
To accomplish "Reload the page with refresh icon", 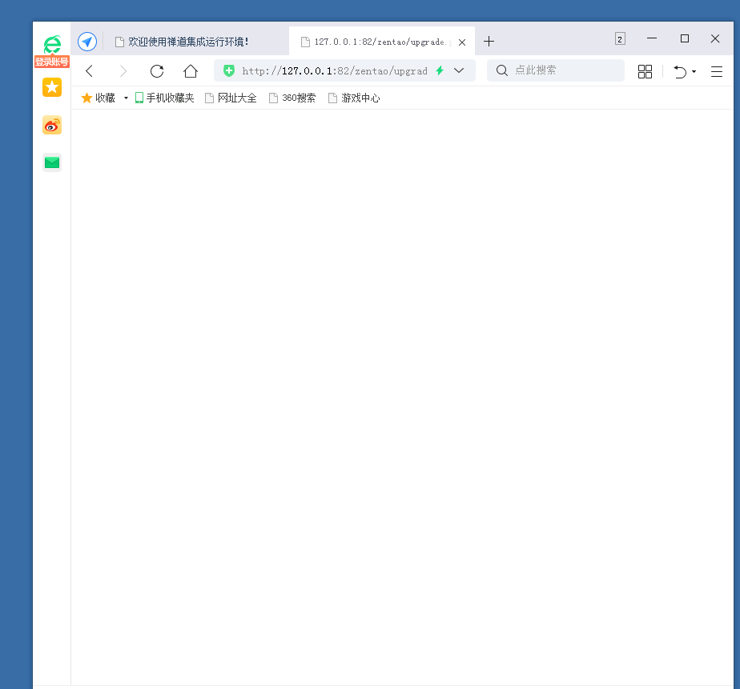I will click(x=157, y=71).
